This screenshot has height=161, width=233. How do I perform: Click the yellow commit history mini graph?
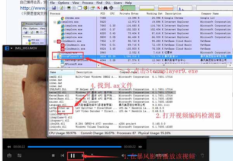pos(147,8)
